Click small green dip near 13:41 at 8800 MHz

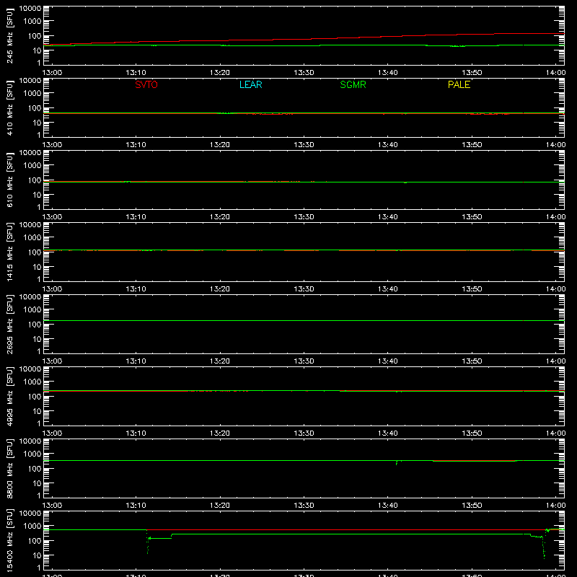tap(397, 462)
